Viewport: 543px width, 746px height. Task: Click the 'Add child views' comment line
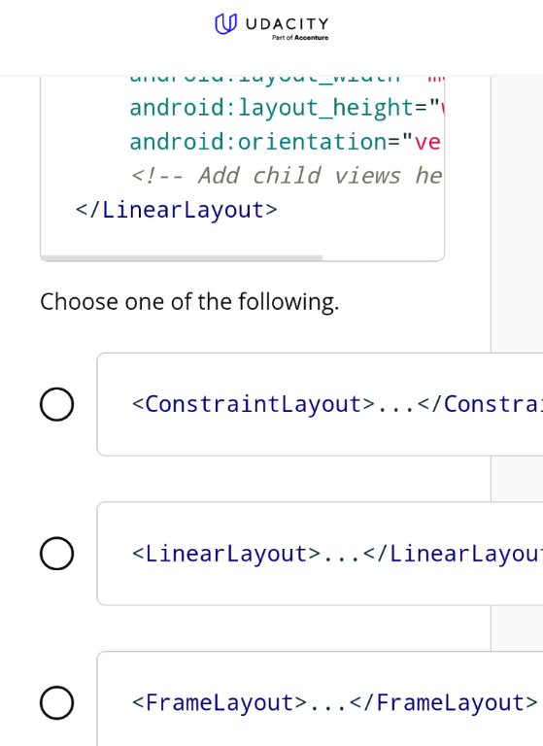pyautogui.click(x=287, y=176)
